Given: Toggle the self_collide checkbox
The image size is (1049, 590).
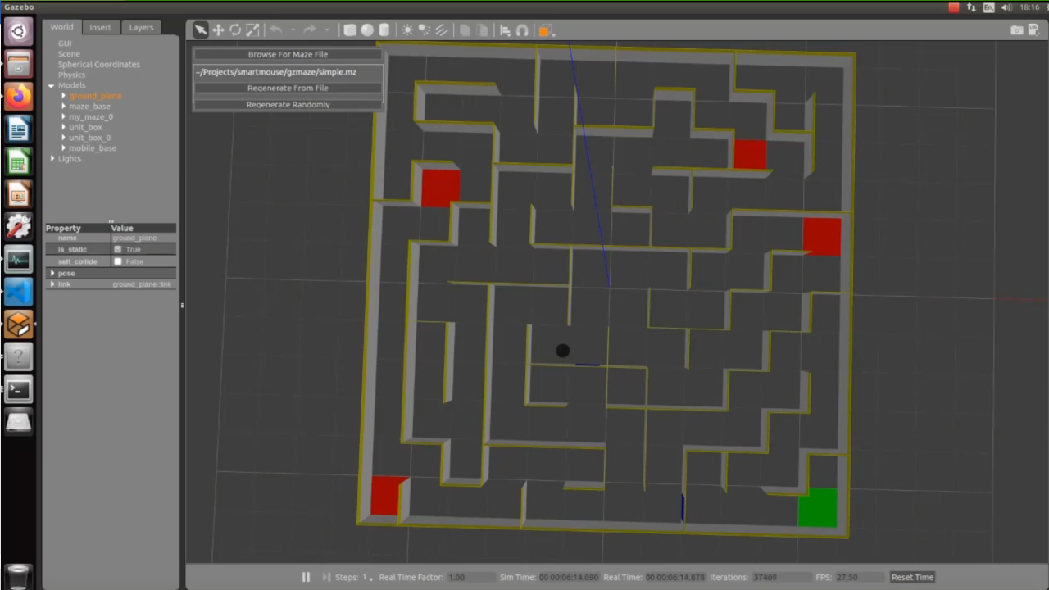Looking at the screenshot, I should [118, 261].
